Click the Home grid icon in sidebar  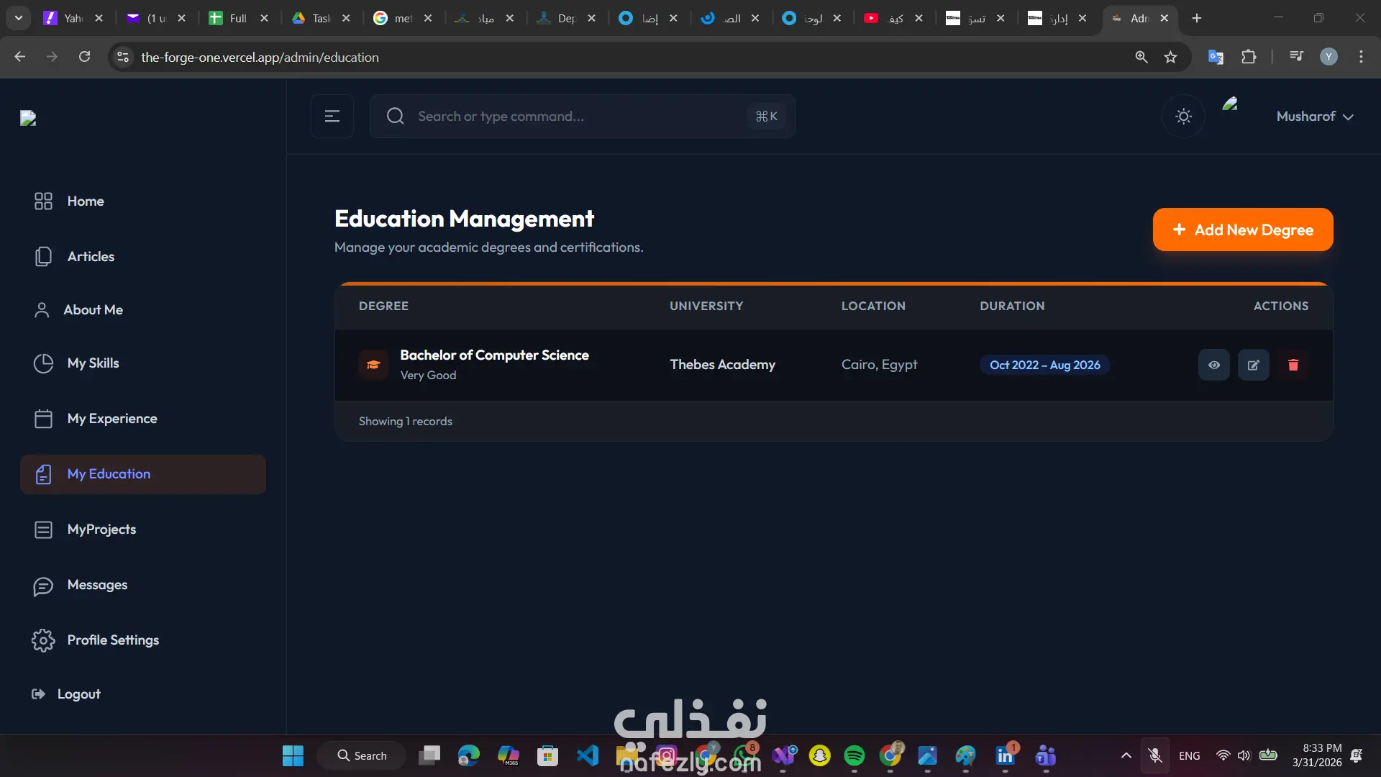click(43, 201)
